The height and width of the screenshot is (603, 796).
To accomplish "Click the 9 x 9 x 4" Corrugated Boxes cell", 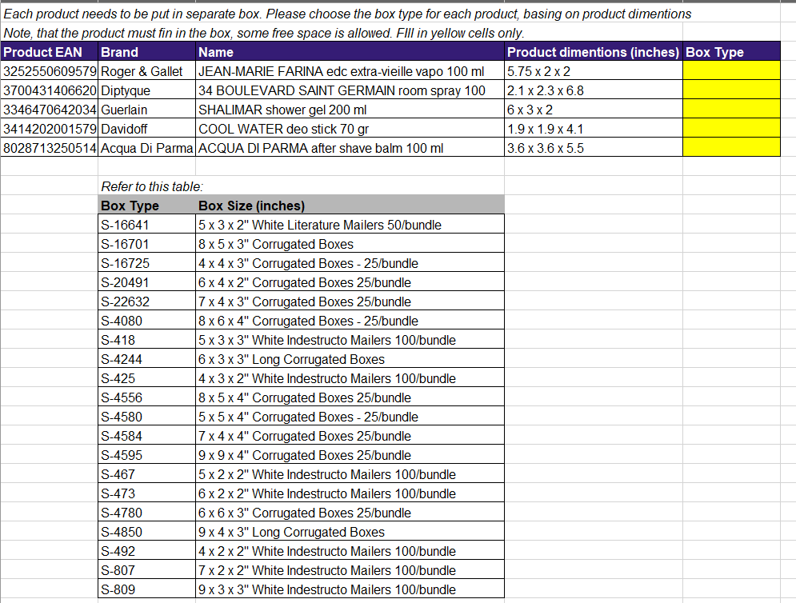I will click(350, 455).
